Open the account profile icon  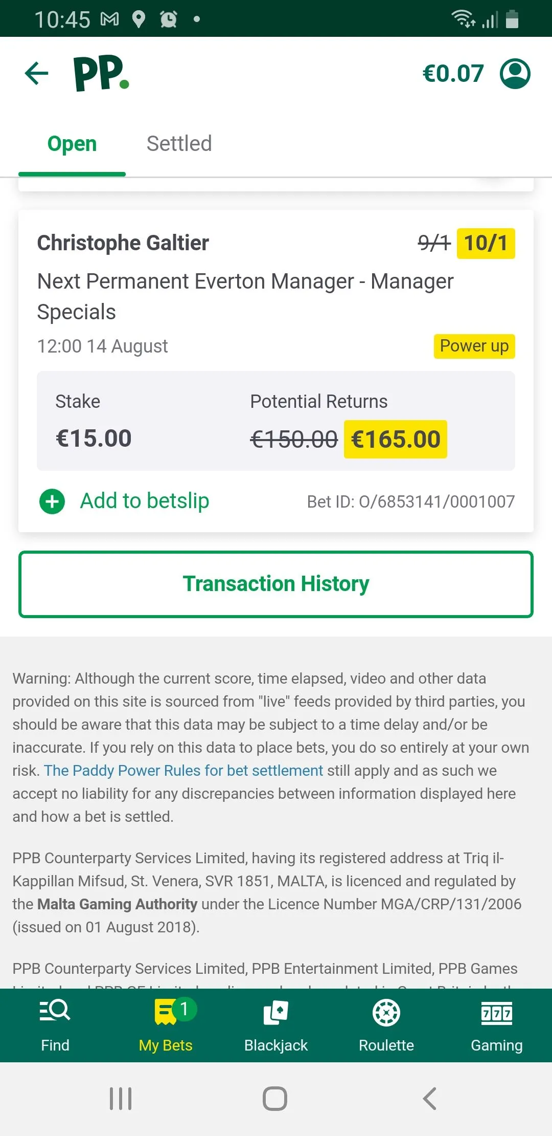tap(515, 73)
